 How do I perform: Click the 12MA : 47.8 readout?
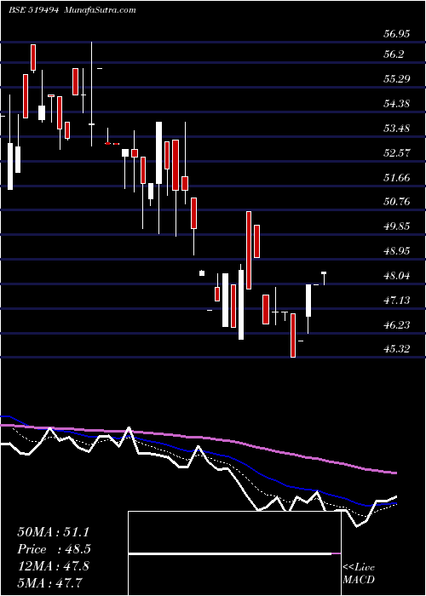[53, 566]
